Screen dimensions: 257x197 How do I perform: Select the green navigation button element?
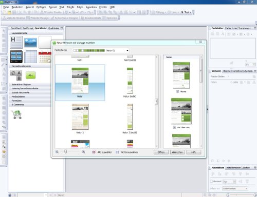pos(30,75)
